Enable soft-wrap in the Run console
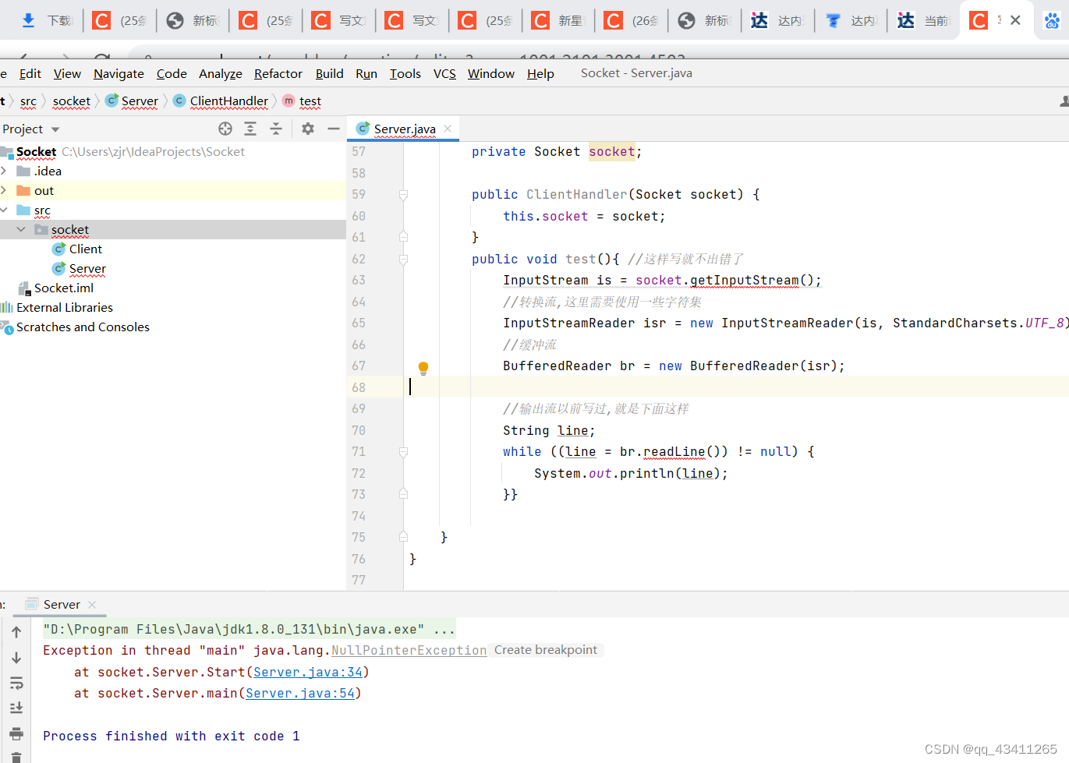This screenshot has width=1069, height=763. coord(16,684)
